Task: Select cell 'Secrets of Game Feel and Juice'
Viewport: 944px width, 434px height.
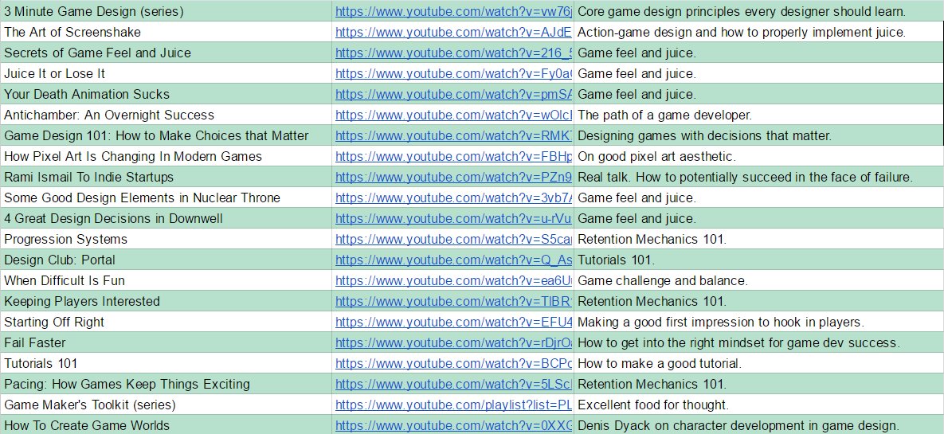Action: tap(166, 53)
